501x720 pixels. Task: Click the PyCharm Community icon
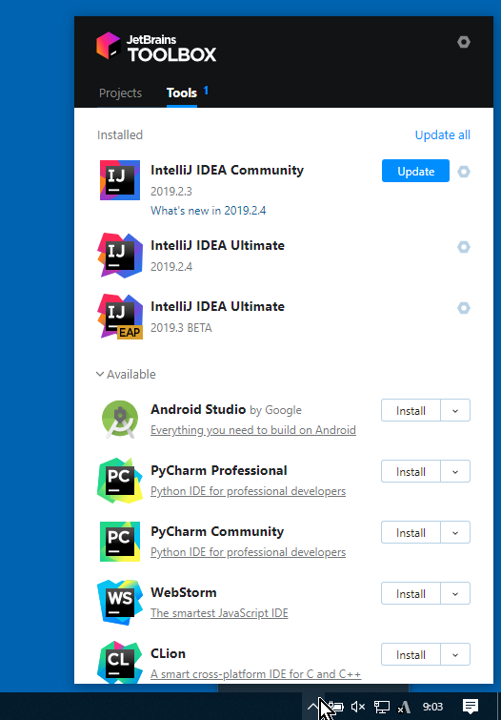(x=120, y=542)
